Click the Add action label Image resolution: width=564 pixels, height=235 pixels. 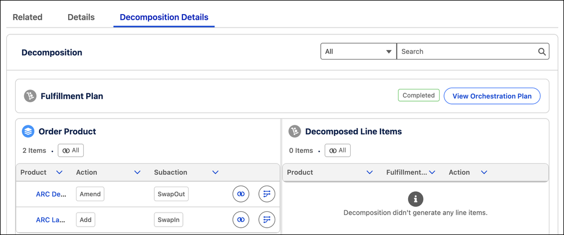pyautogui.click(x=86, y=220)
